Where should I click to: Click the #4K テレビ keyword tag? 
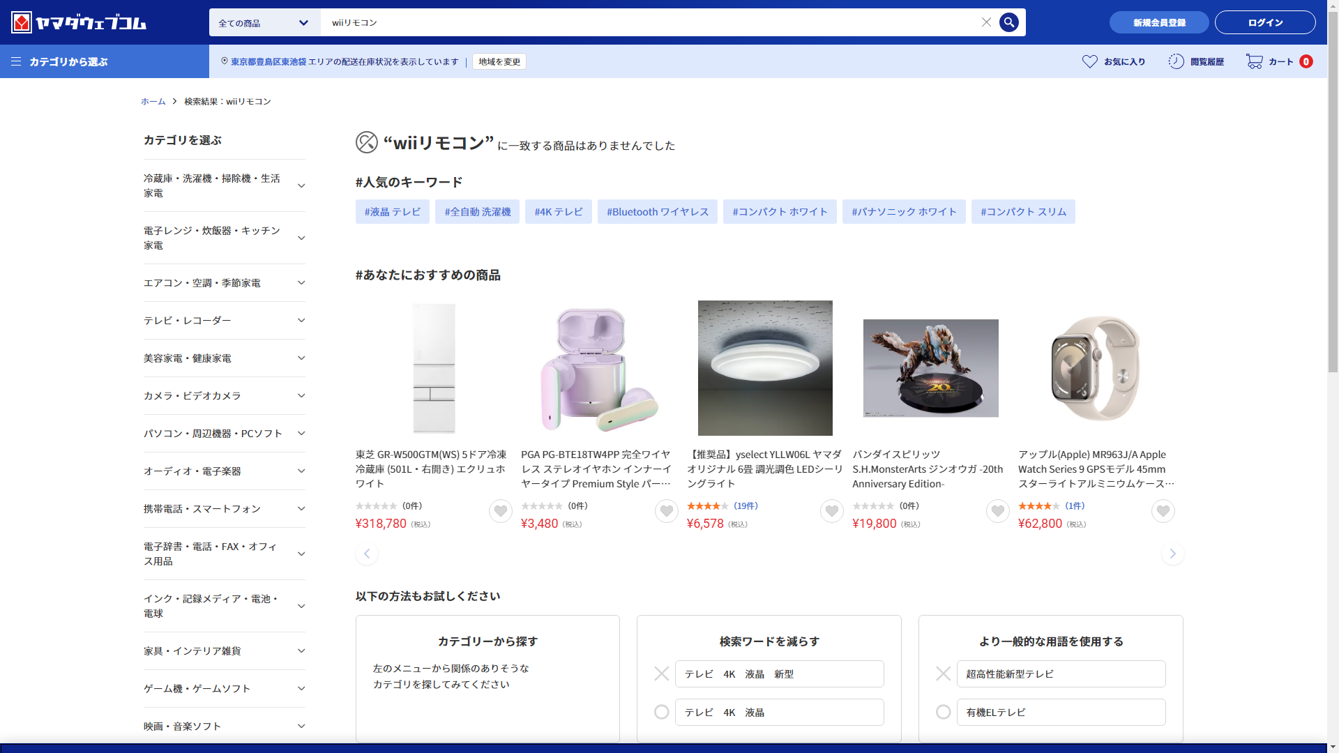[x=558, y=212]
